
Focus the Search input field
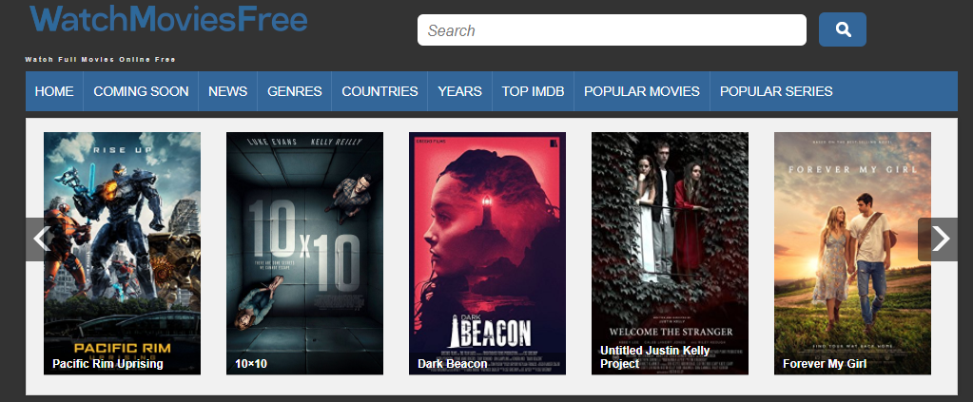612,29
